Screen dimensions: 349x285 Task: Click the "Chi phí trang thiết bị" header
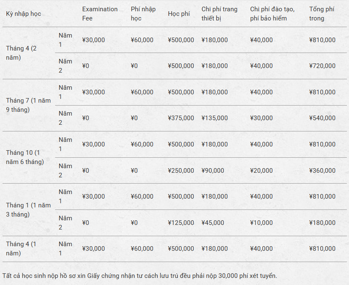coord(219,14)
